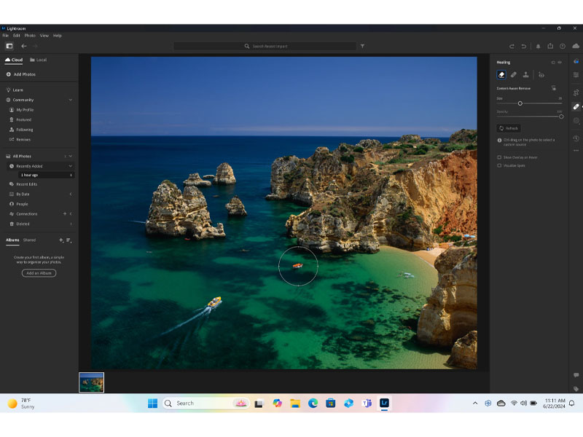583x437 pixels.
Task: Open the Masking tool icon
Action: (576, 121)
